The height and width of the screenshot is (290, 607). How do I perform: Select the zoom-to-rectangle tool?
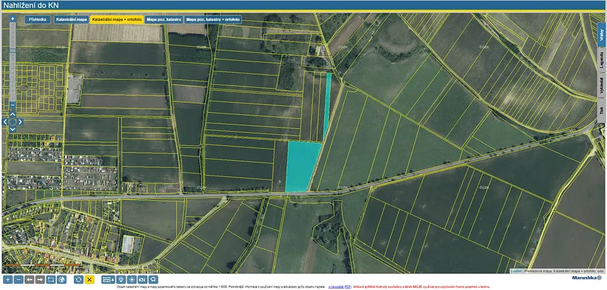51,279
